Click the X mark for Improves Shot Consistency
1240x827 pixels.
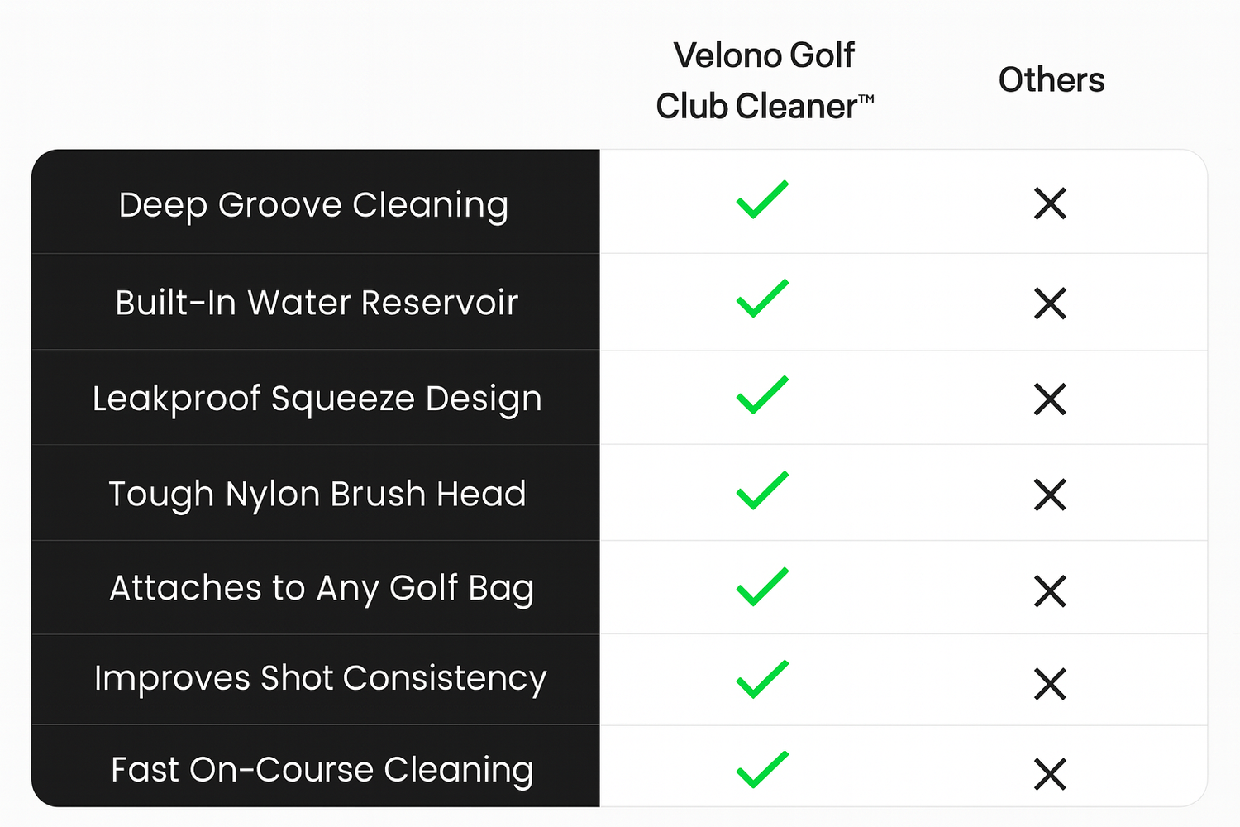1050,684
